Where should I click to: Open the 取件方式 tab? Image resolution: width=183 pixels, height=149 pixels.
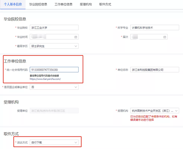pos(105,4)
